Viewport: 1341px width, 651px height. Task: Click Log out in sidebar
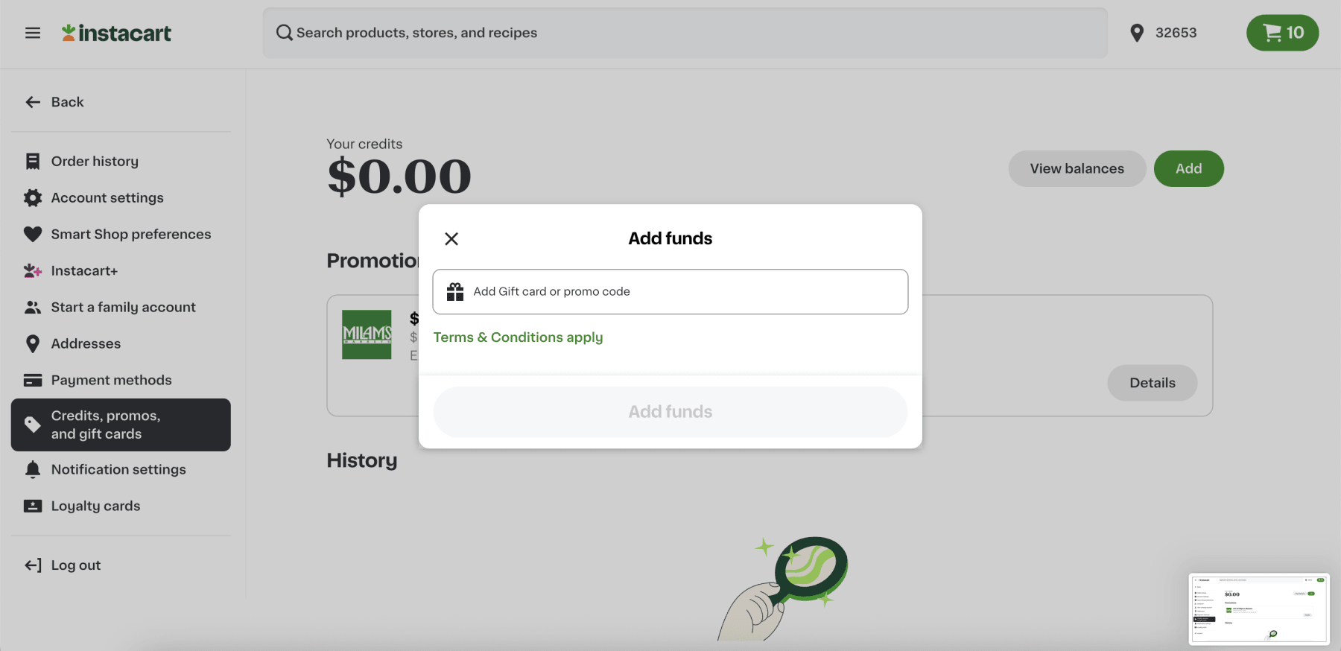[x=75, y=565]
